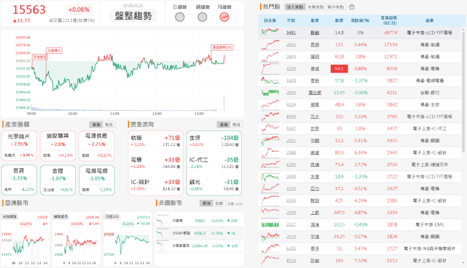Sort by the 產業 column header
Viewport: 467px width, 268px height.
[429, 21]
